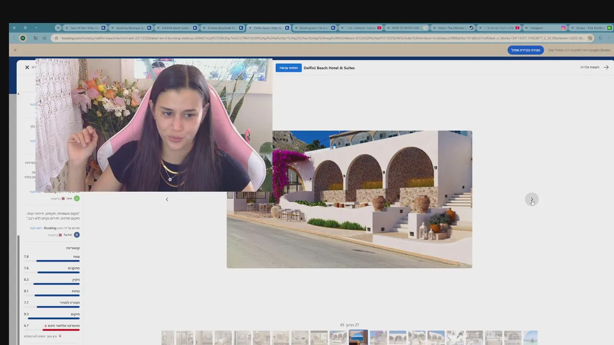
Task: Switch to the Steam: The Ultimate tab
Action: click(453, 28)
